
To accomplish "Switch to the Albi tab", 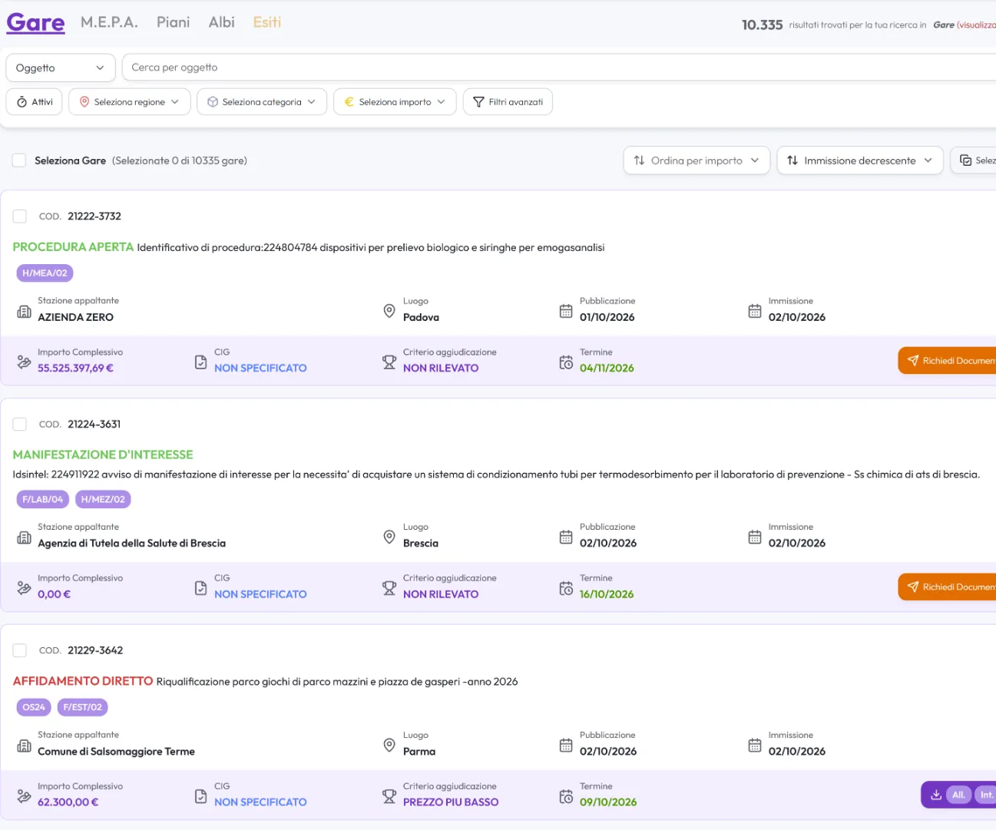I will (222, 22).
